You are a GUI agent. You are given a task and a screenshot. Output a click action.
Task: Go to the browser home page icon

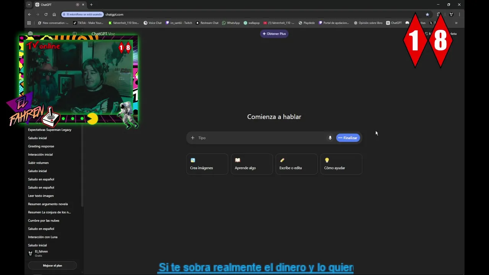point(54,15)
